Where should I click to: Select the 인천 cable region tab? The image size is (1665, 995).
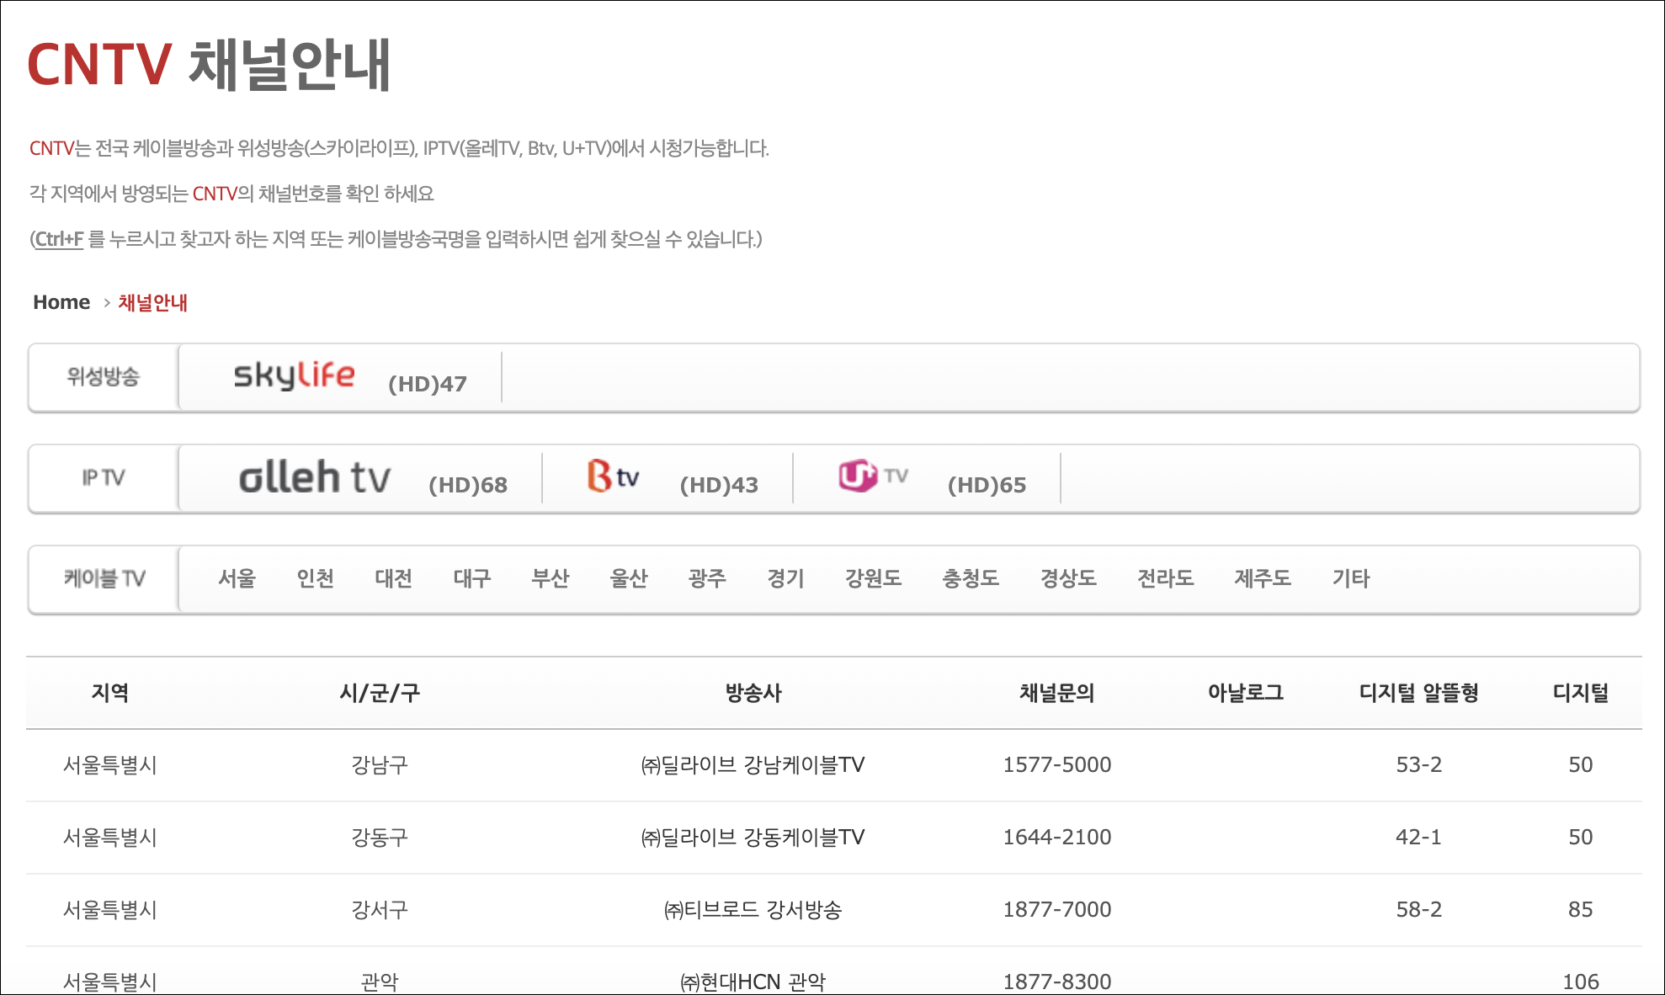point(315,578)
